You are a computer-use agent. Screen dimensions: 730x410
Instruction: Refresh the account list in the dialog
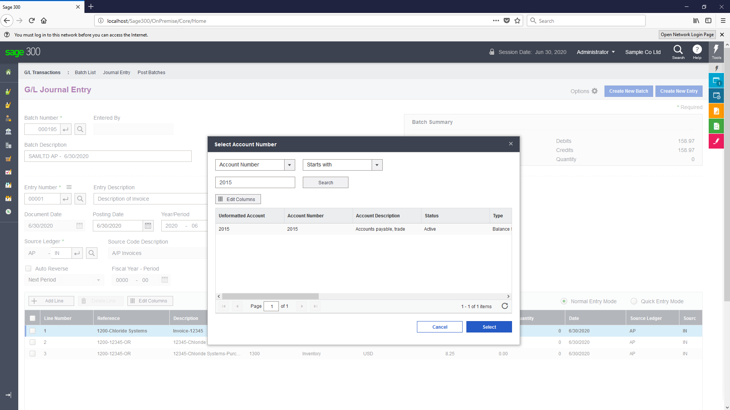point(505,306)
